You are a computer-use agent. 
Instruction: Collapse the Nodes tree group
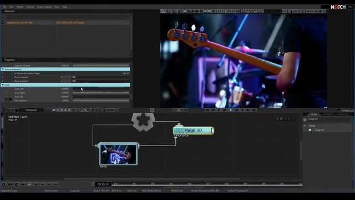[x=305, y=126]
